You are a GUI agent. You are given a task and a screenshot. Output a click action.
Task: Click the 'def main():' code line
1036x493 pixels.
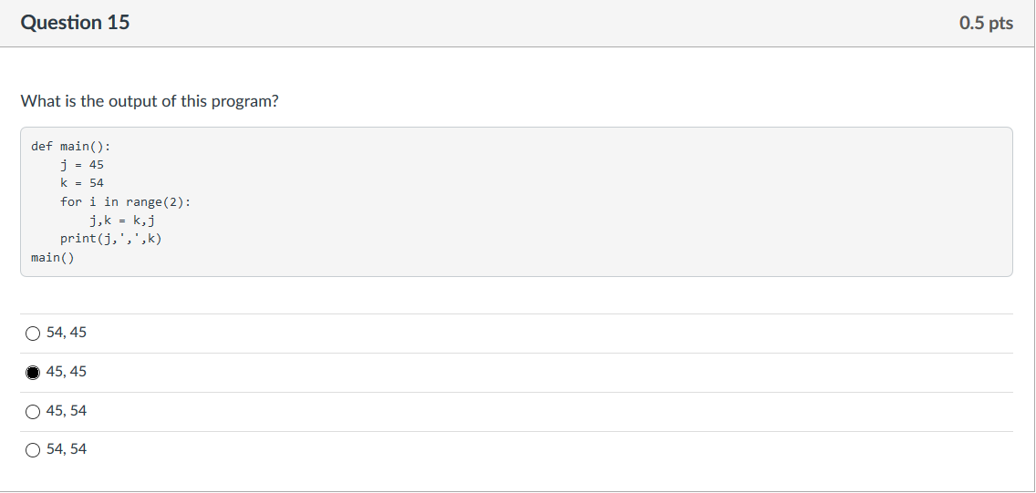pyautogui.click(x=71, y=146)
